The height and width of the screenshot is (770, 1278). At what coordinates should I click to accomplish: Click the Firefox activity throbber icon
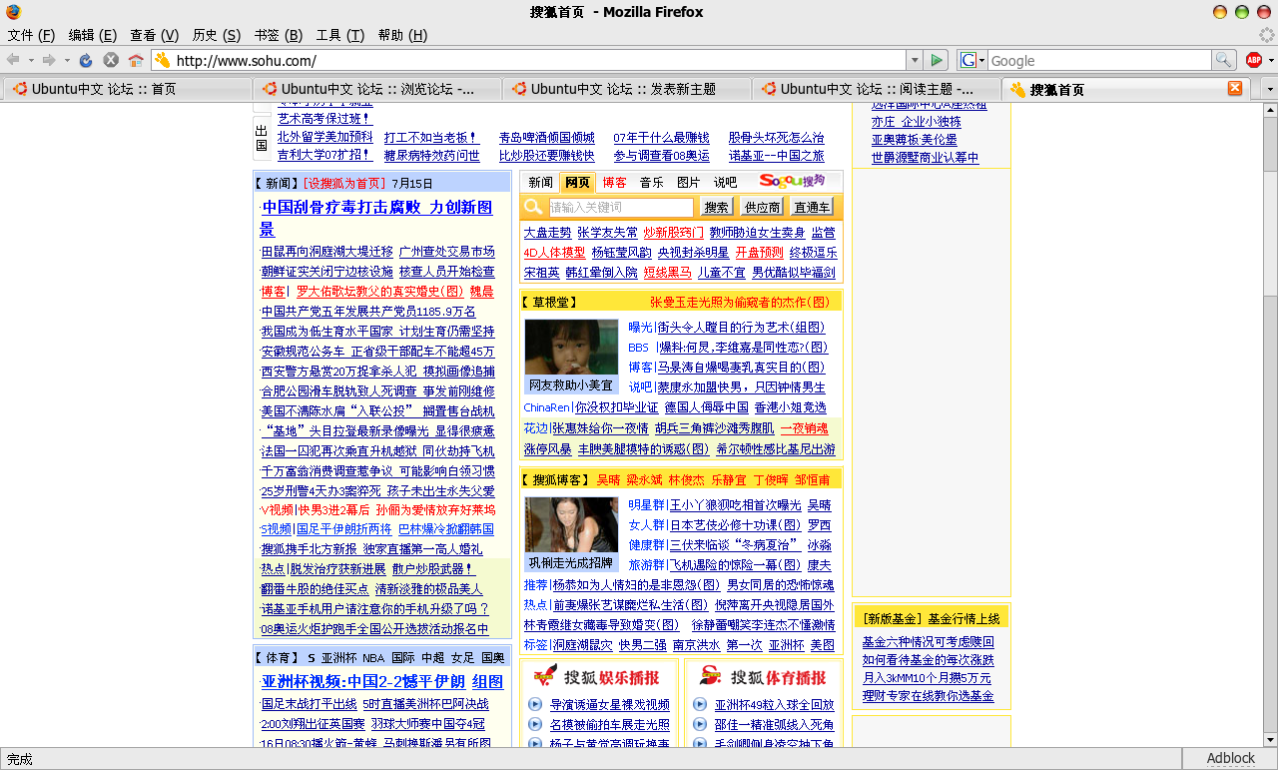[x=1266, y=36]
